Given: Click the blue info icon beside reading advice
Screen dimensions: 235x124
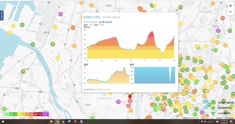Looking at the screenshot, I should tap(103, 22).
